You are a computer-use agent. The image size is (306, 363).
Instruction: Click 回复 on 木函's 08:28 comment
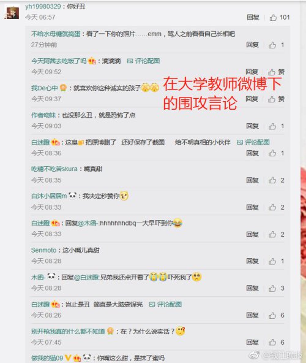coord(252,288)
